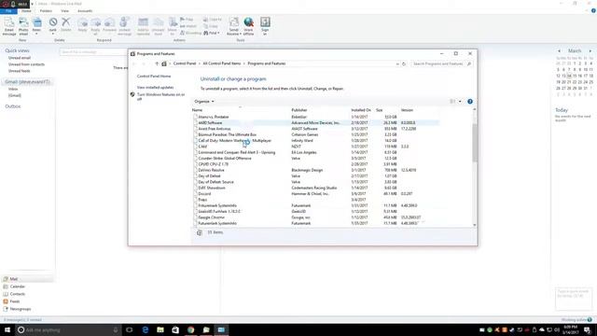Click the magnifier in Search Programs and Features
Viewport: 597px width, 336px height.
469,64
